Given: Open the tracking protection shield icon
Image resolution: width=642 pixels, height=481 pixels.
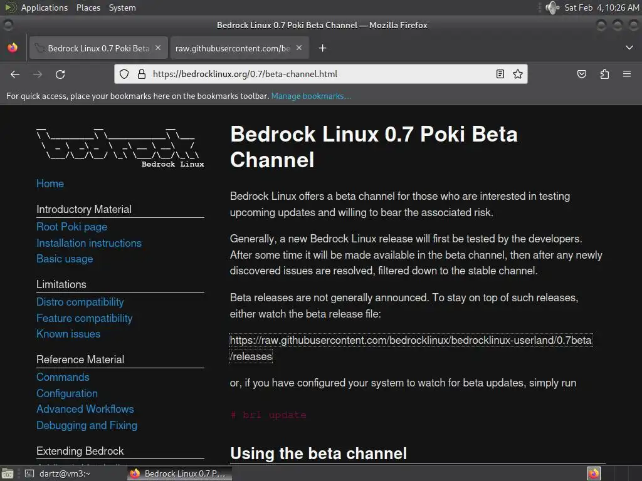Looking at the screenshot, I should 124,74.
